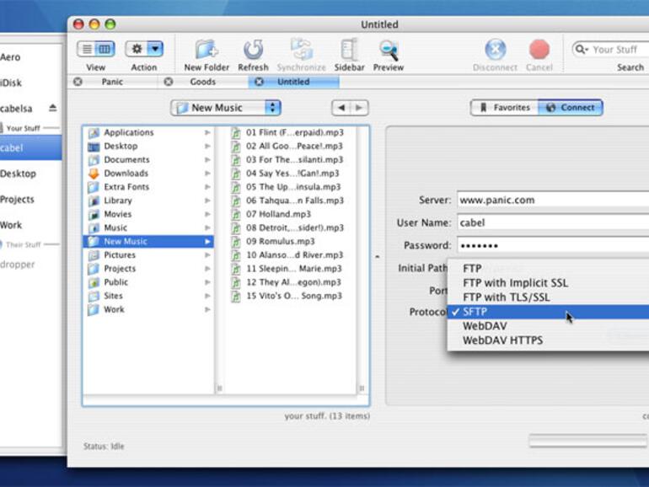Click the Disconnect toolbar icon
Screen dimensions: 649x487
point(495,51)
